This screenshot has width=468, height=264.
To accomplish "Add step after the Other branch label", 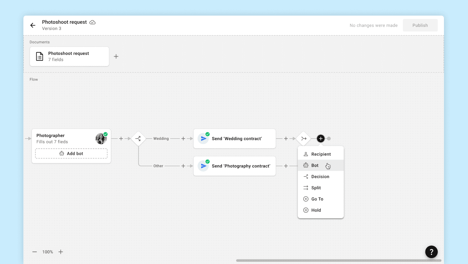I will coord(183,166).
